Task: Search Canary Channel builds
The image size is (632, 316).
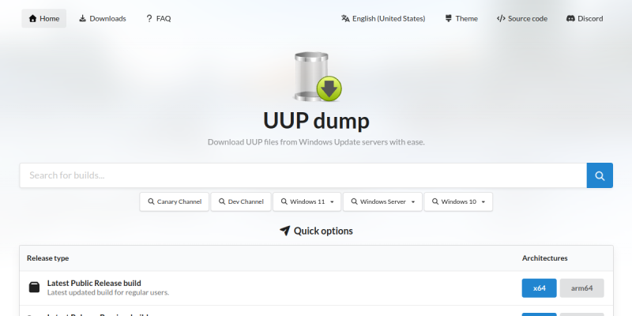Action: (x=174, y=201)
